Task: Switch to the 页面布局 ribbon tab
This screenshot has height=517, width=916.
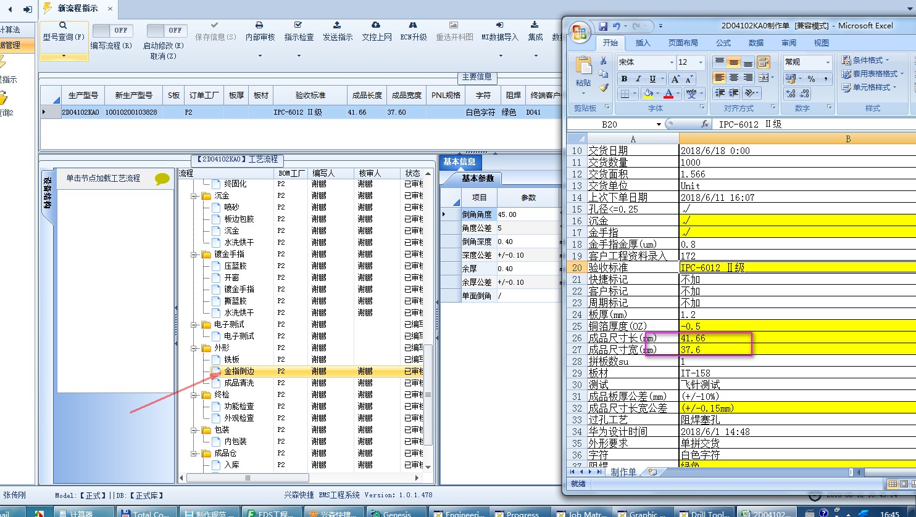Action: [683, 43]
